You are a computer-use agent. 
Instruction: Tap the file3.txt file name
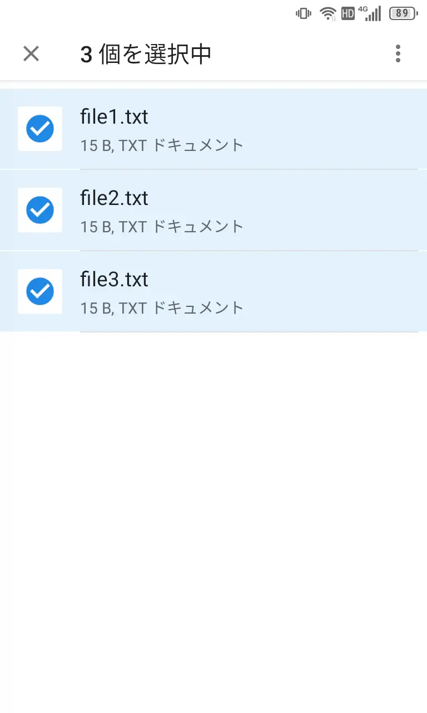pos(114,280)
